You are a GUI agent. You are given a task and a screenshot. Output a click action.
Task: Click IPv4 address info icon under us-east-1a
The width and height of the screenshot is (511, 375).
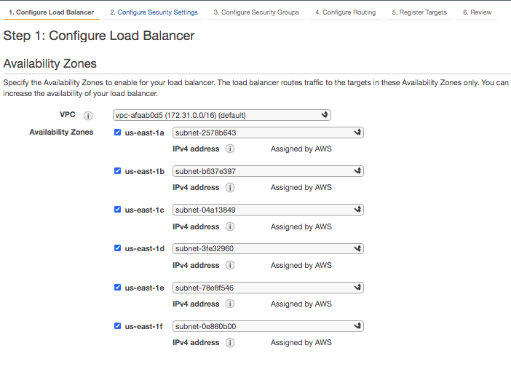pos(230,149)
